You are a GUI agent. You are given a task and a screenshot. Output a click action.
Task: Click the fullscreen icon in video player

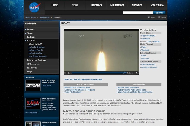[137, 73]
